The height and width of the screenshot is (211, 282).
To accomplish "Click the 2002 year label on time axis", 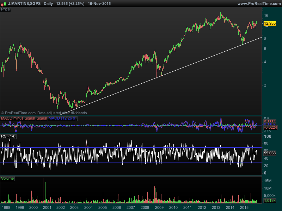I will coord(61,207).
